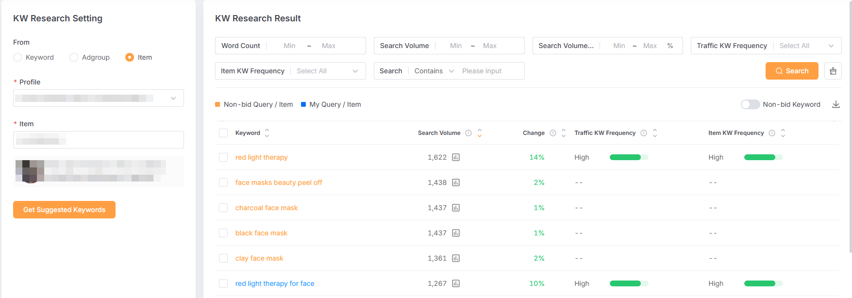This screenshot has height=298, width=852.
Task: Click the Traffic frequency bar for red light therapy
Action: [x=628, y=157]
